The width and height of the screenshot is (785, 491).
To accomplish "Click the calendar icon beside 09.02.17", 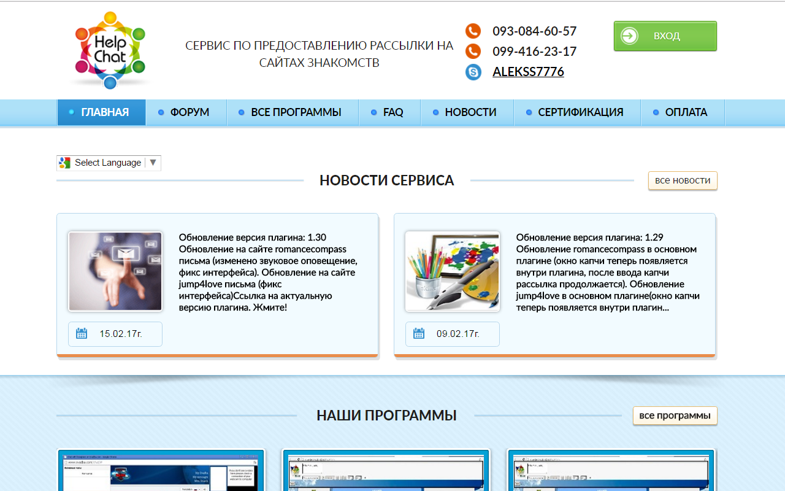I will (x=419, y=333).
